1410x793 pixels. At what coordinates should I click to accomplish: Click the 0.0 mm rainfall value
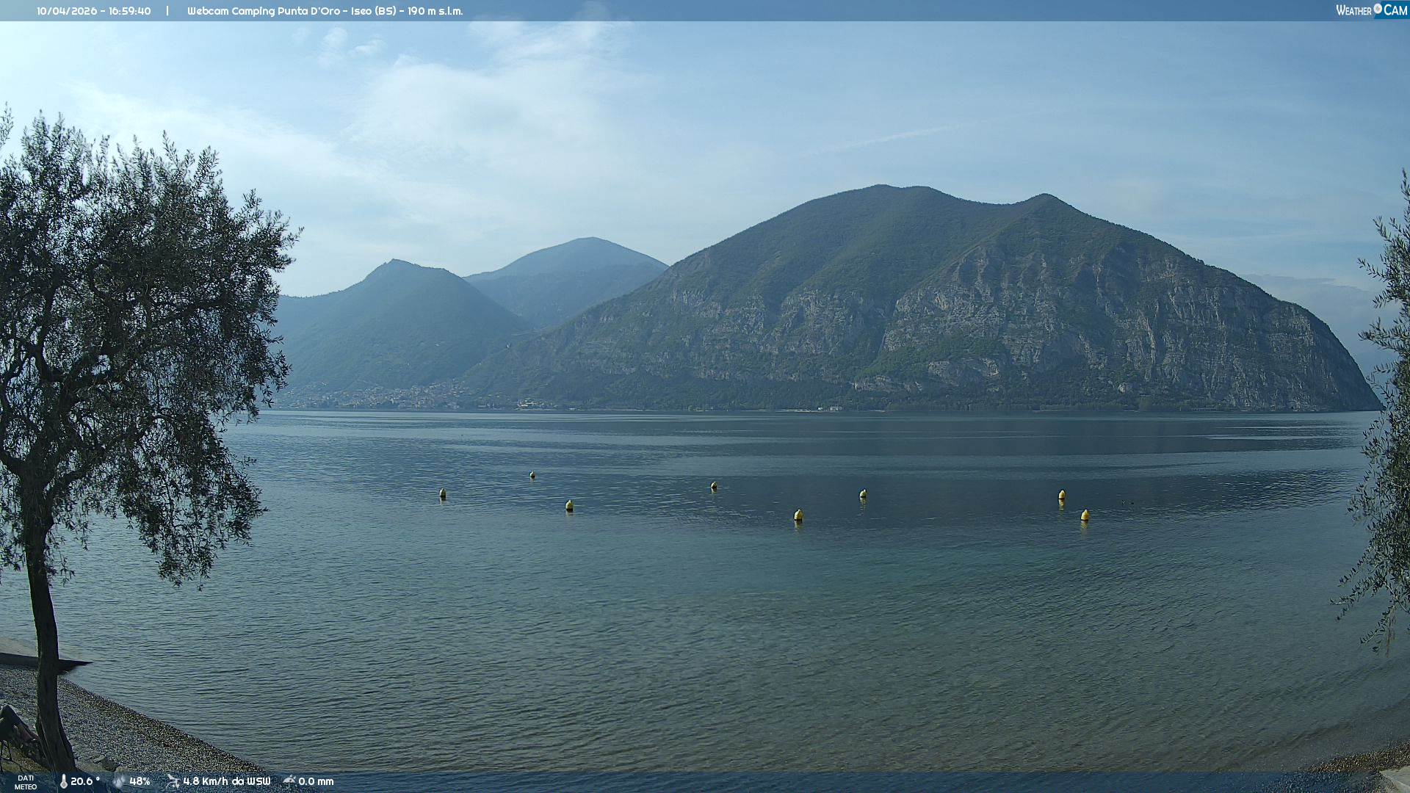pyautogui.click(x=316, y=781)
